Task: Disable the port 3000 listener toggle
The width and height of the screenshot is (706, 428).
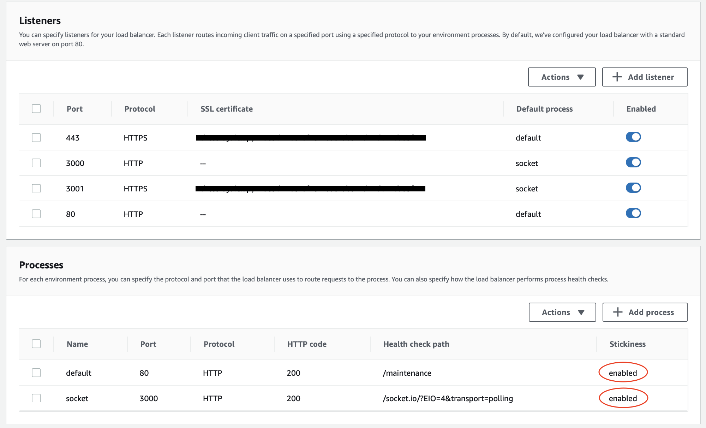Action: click(x=633, y=162)
